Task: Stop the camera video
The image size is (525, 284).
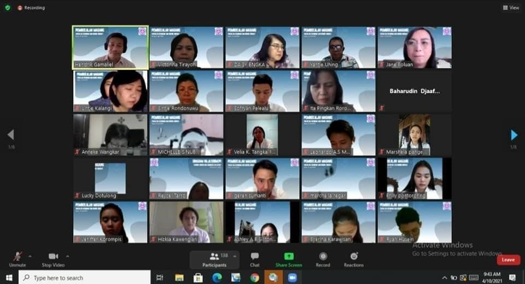Action: tap(53, 259)
